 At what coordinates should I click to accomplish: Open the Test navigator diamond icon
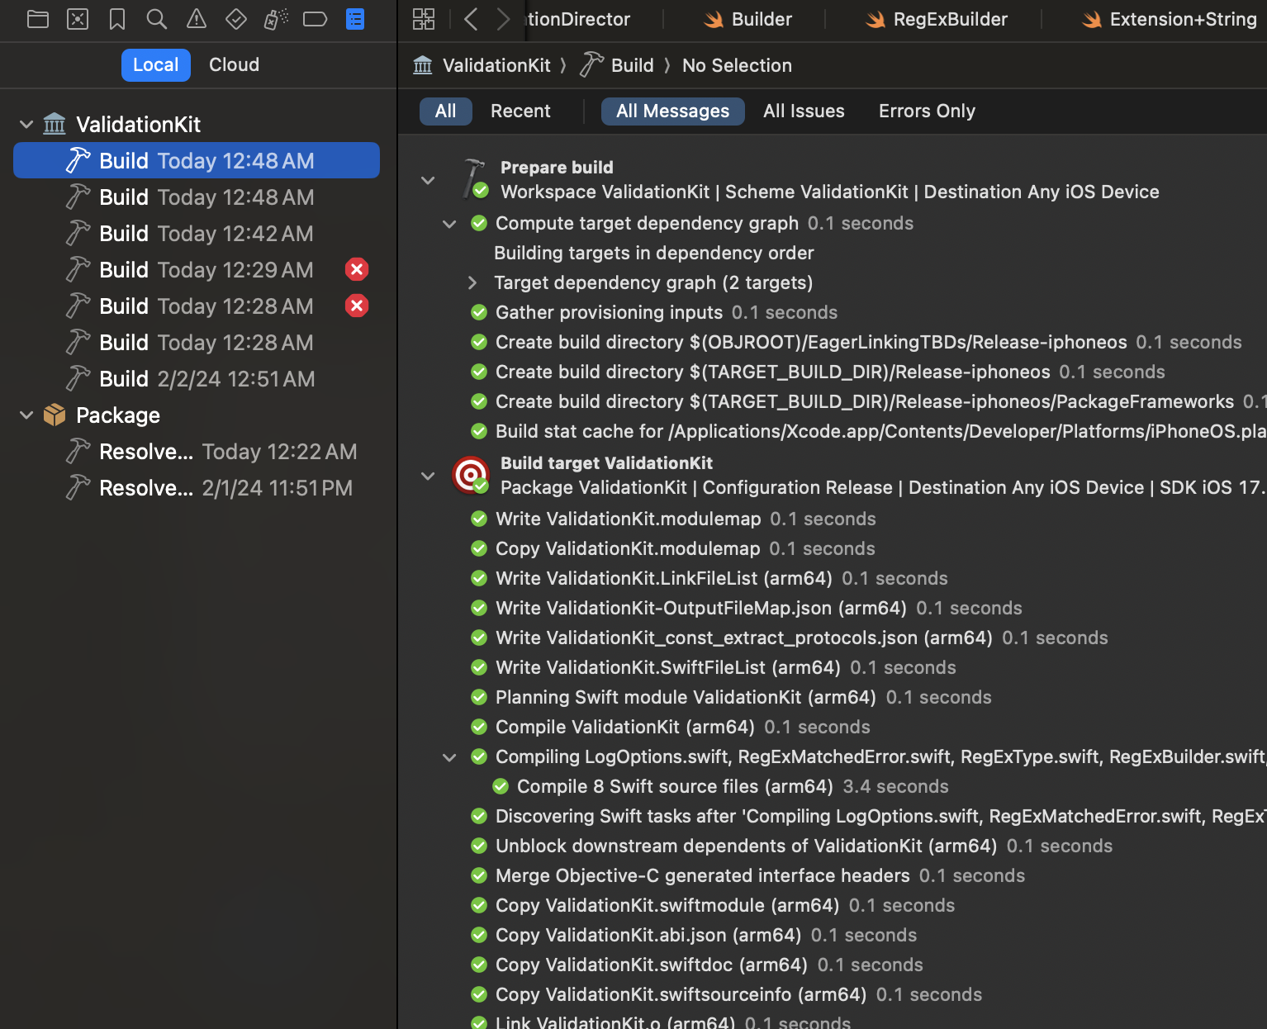click(x=236, y=19)
